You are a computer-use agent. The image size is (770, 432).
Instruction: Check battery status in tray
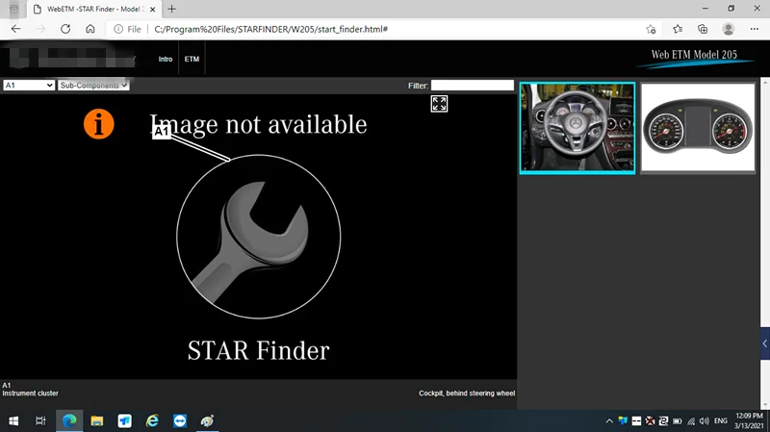(x=678, y=420)
